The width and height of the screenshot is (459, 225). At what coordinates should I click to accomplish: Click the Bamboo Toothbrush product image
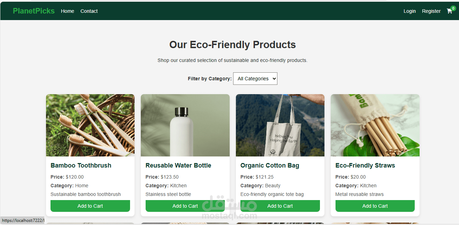[90, 125]
